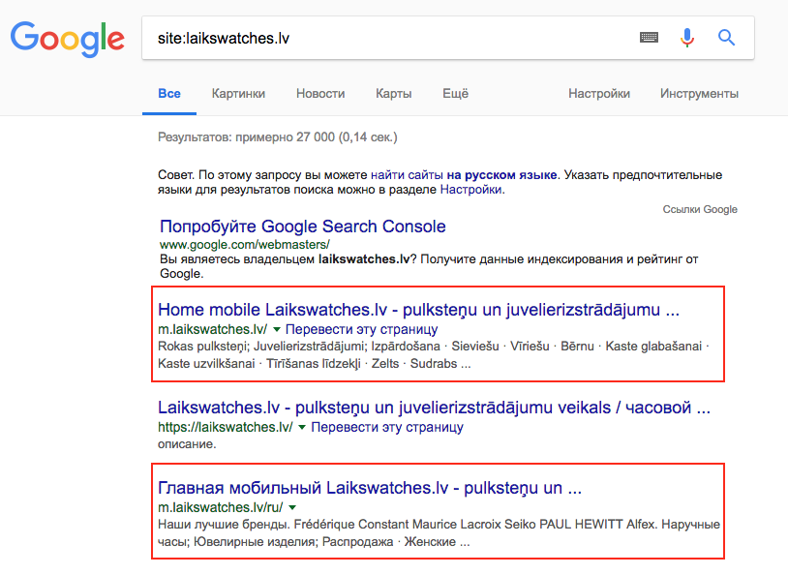Open the 'Главная мобильный Laikswatches.lv' result
The image size is (788, 575).
click(369, 487)
